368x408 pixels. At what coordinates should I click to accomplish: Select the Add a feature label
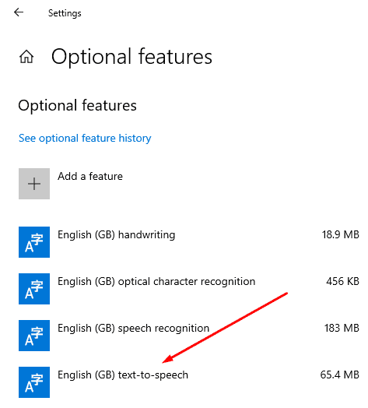point(90,177)
